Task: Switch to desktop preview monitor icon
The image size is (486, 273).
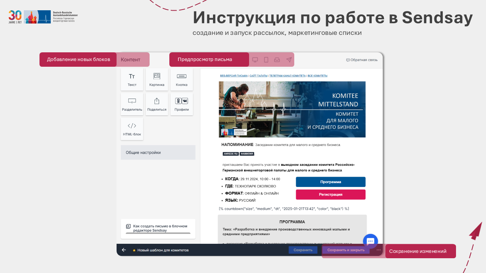Action: [255, 60]
